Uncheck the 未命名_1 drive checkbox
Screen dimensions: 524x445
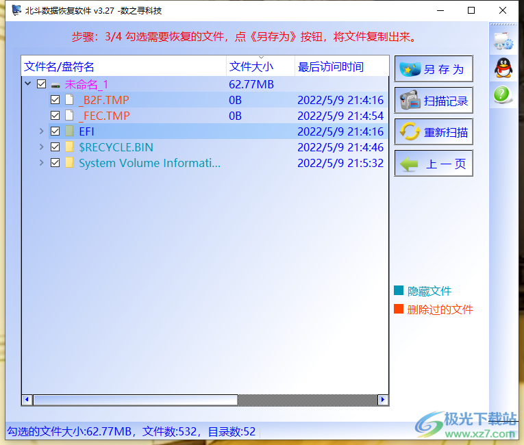coord(41,84)
